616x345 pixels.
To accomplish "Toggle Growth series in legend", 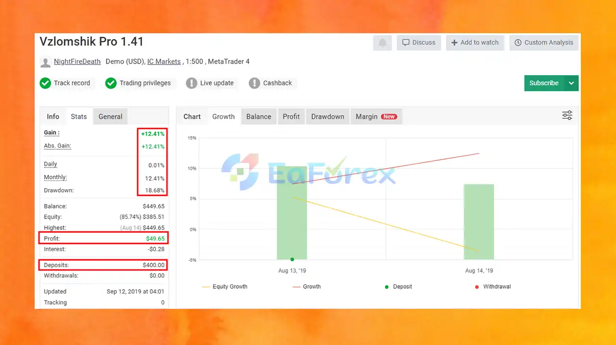I will (307, 287).
